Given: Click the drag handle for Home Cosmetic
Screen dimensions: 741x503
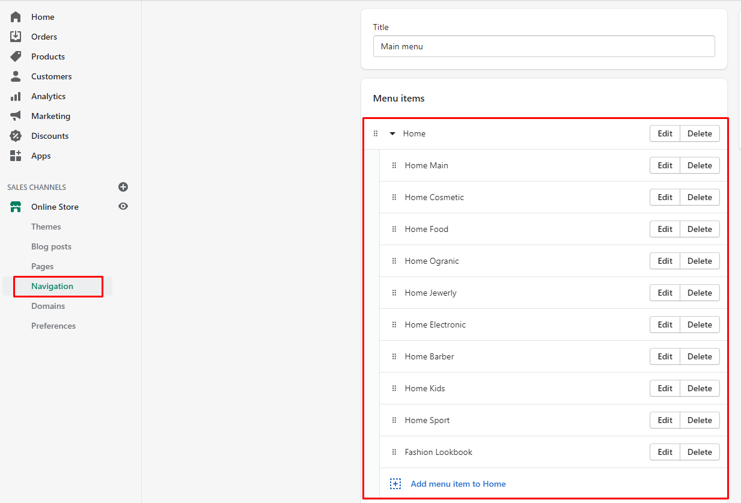Looking at the screenshot, I should click(x=394, y=197).
